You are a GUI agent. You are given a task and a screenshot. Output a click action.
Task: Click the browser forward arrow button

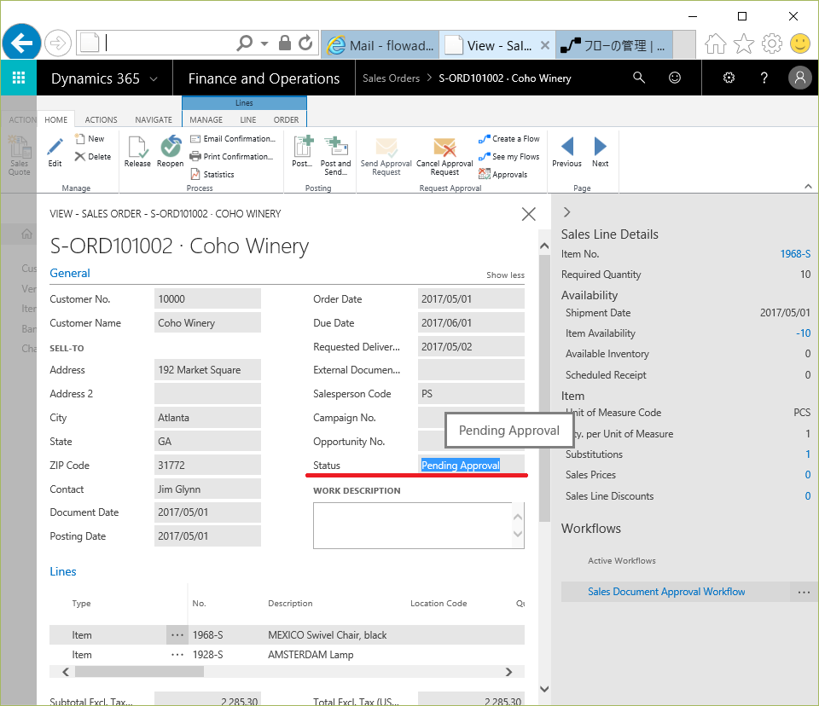[57, 43]
